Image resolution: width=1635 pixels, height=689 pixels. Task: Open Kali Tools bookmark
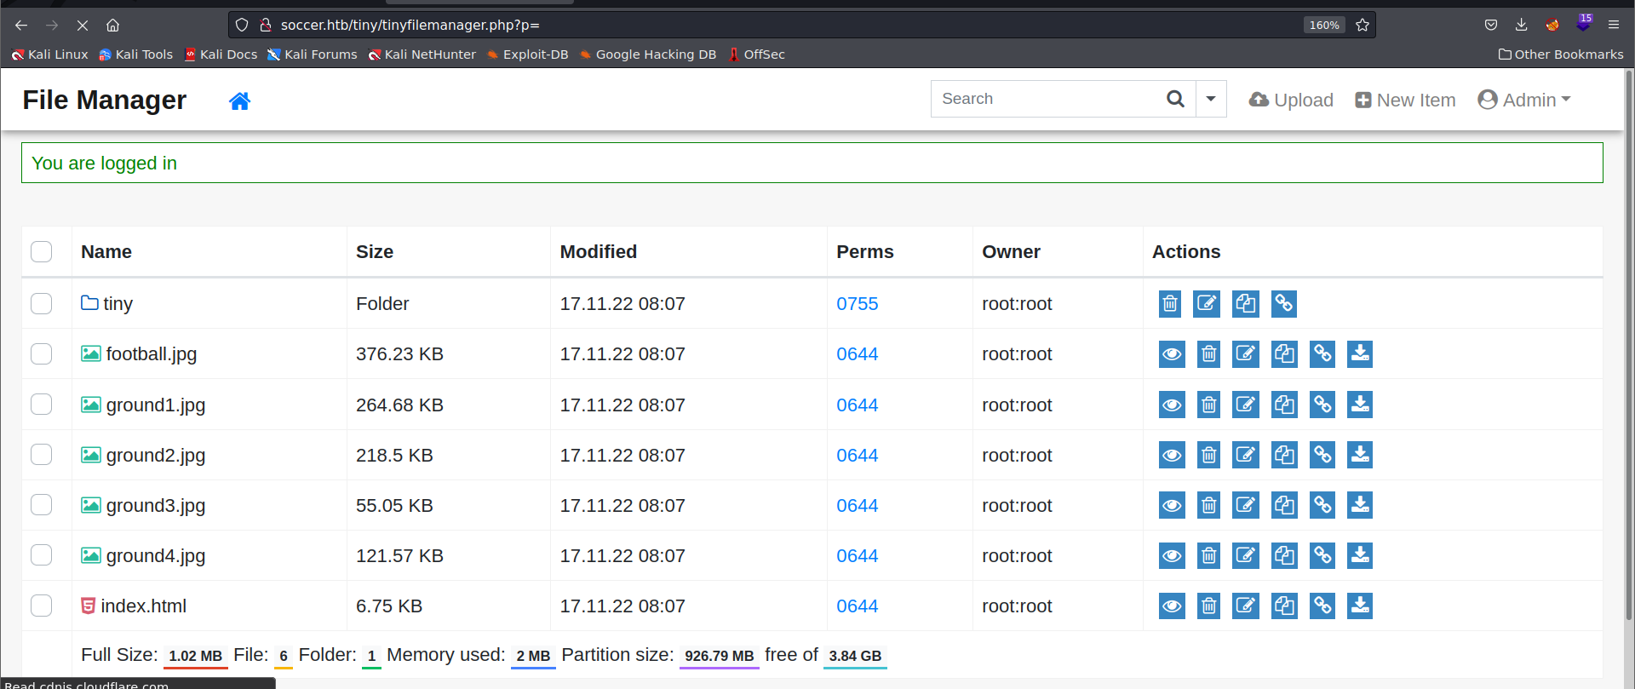(135, 55)
